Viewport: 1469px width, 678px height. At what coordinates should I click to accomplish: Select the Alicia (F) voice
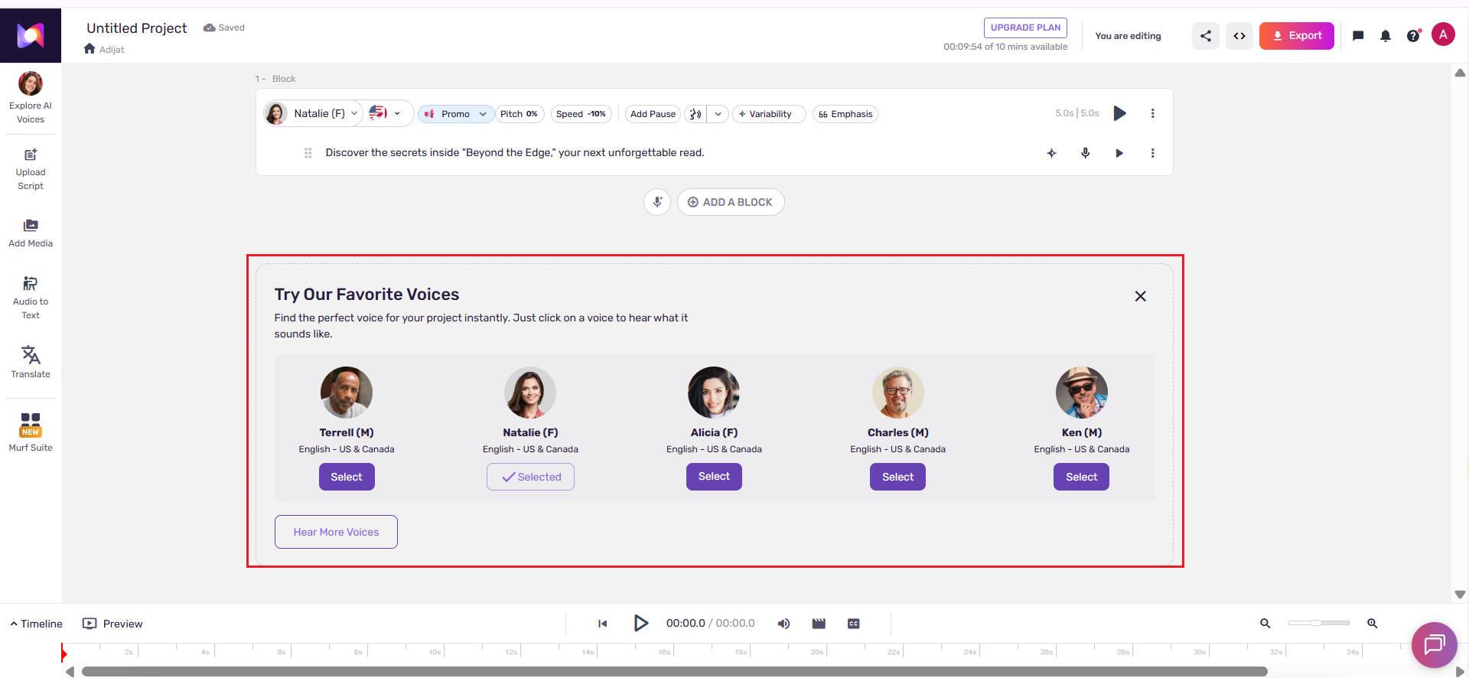tap(714, 476)
